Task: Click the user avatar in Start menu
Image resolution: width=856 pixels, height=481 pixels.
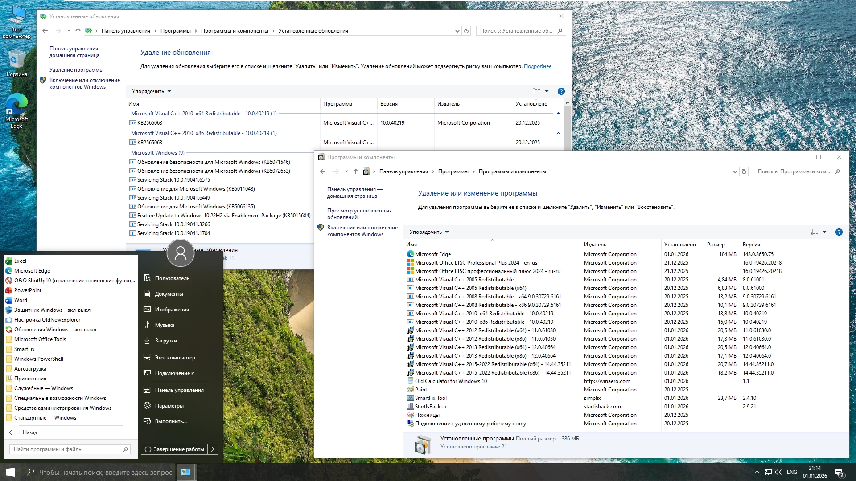Action: pyautogui.click(x=180, y=253)
